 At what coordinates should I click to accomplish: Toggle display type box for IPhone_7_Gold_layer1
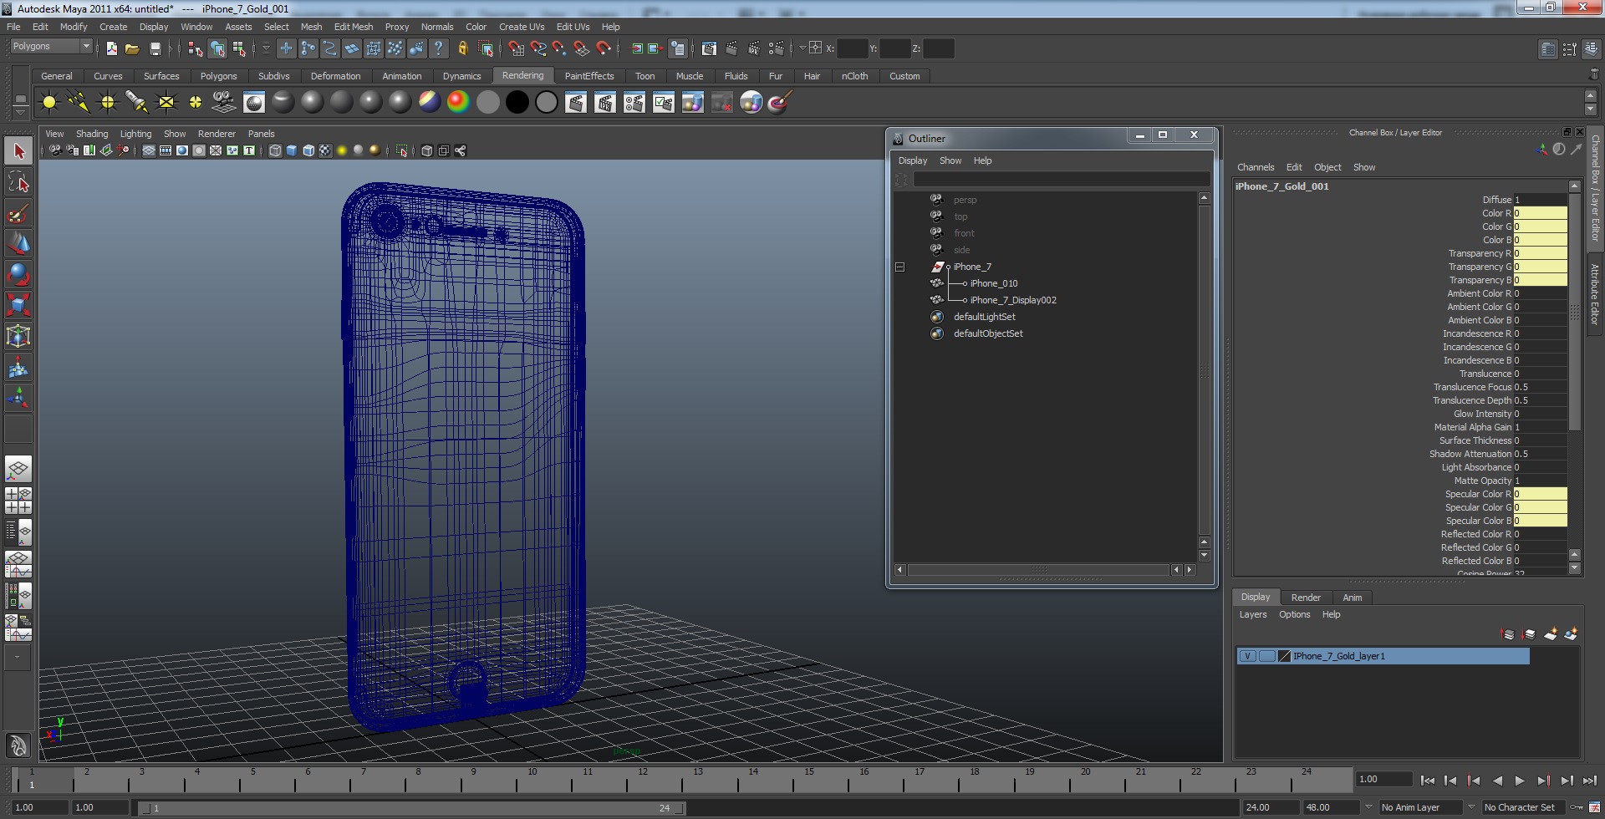pyautogui.click(x=1267, y=656)
